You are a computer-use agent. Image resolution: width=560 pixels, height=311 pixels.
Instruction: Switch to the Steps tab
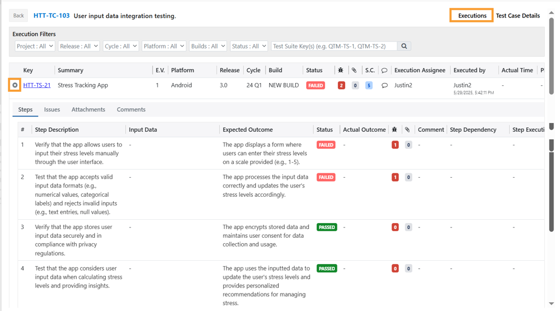tap(25, 110)
